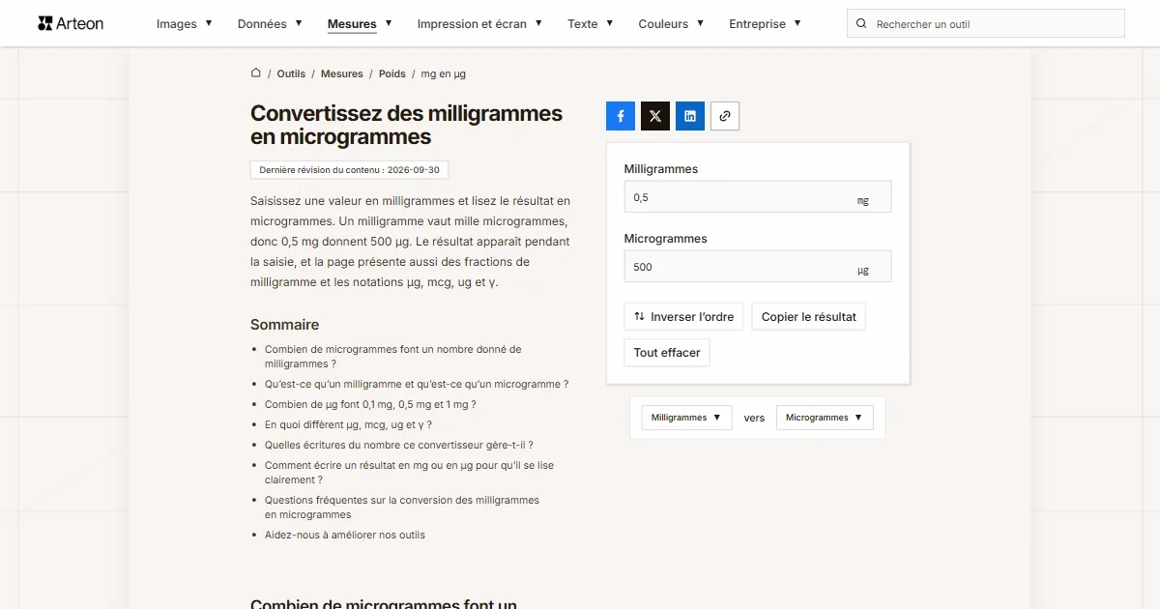Click Tout effacer button
Viewport: 1160px width, 609px height.
(x=667, y=353)
